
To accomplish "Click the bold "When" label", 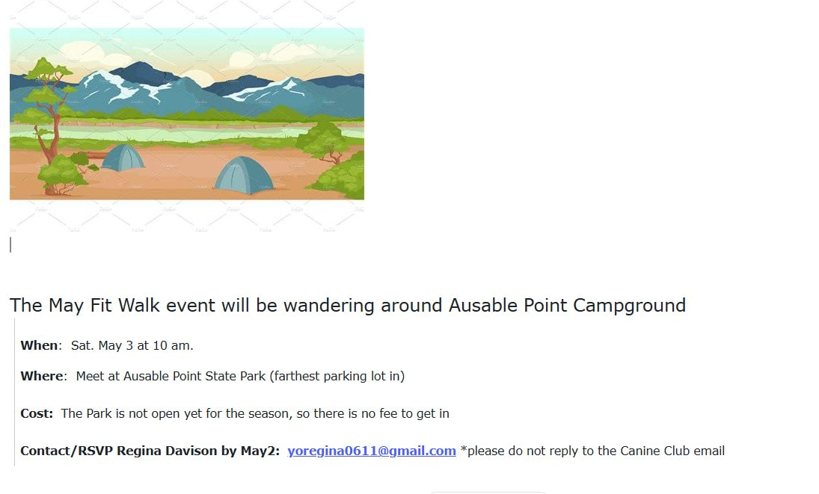I will click(39, 345).
